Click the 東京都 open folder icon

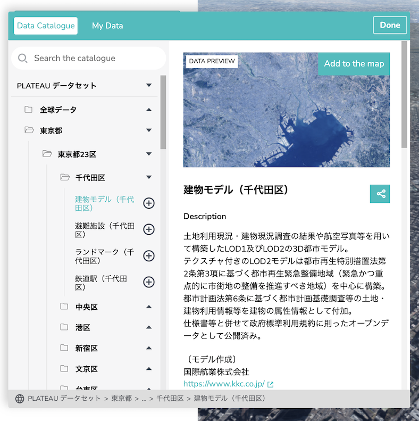click(29, 130)
